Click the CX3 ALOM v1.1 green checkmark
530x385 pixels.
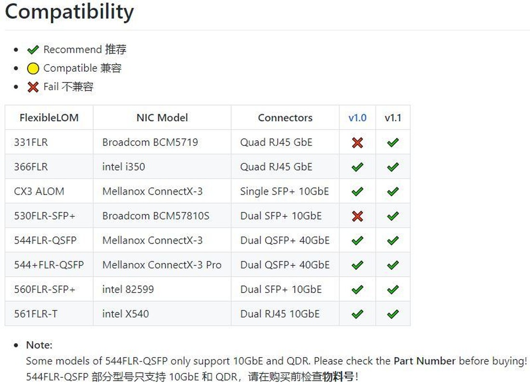pyautogui.click(x=393, y=192)
